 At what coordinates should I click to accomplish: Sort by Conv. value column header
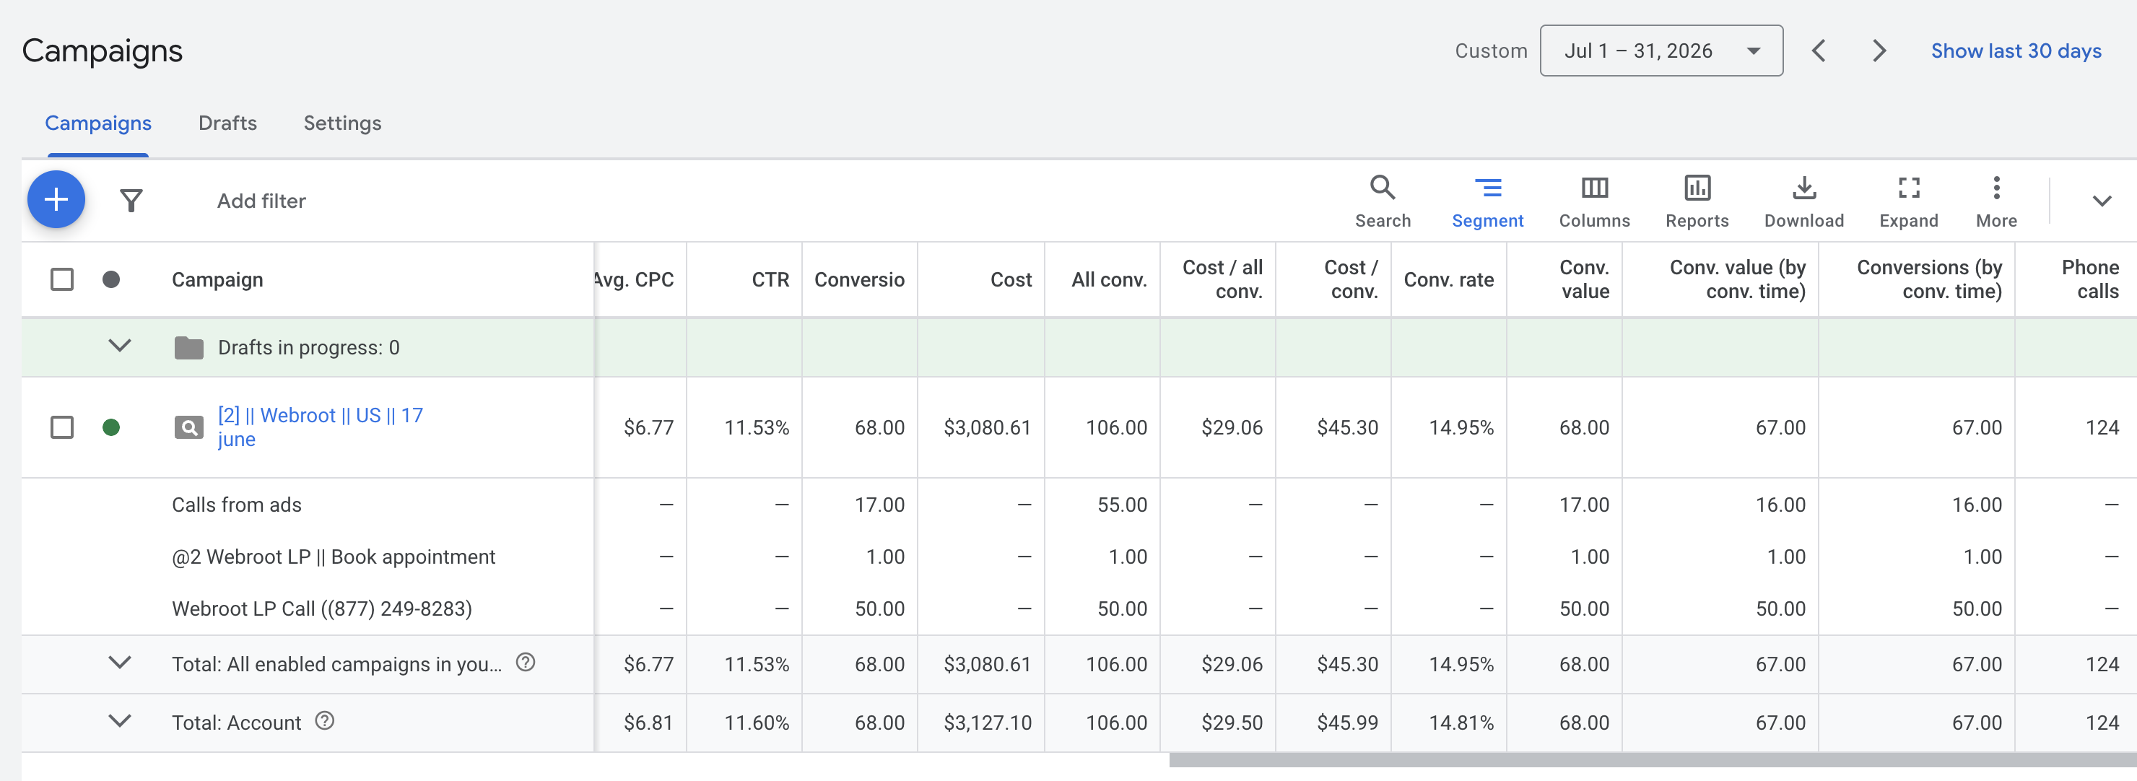click(x=1584, y=279)
